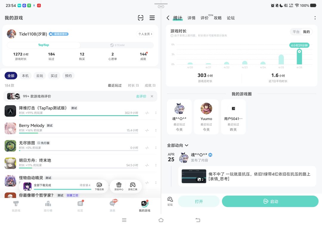Tap the scan QR code icon
Image resolution: width=322 pixels, height=226 pixels.
click(x=140, y=18)
